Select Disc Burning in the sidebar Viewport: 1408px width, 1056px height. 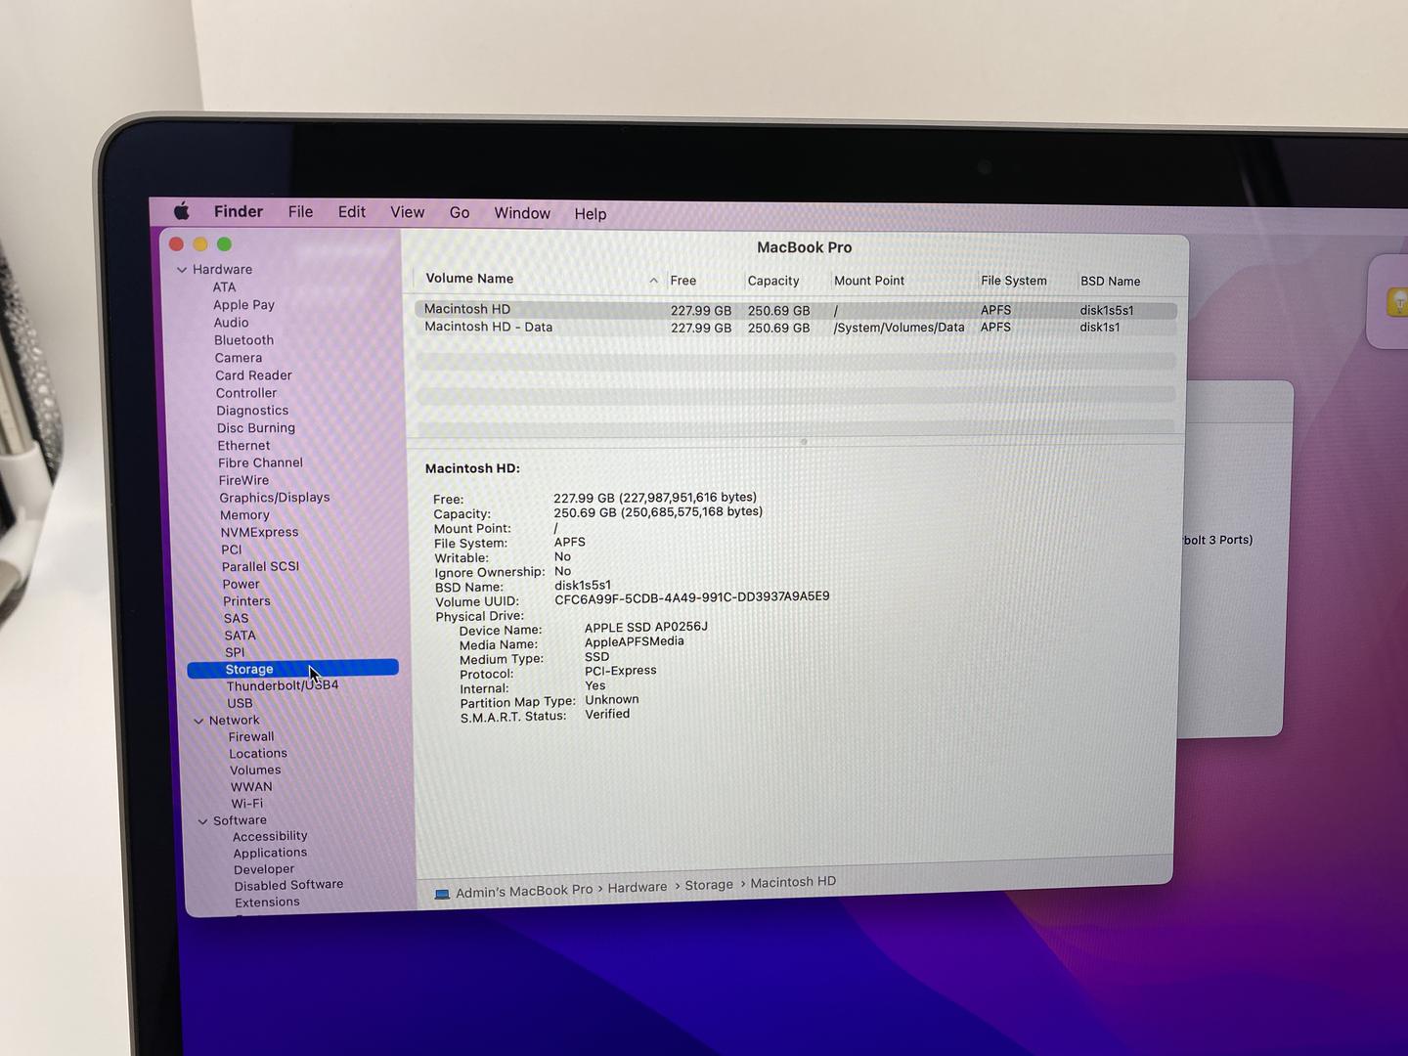tap(256, 427)
